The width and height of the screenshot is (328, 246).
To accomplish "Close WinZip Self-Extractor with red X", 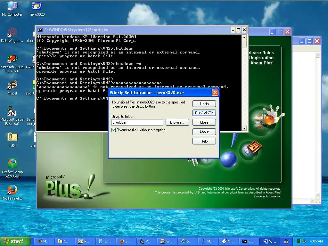I will [215, 93].
